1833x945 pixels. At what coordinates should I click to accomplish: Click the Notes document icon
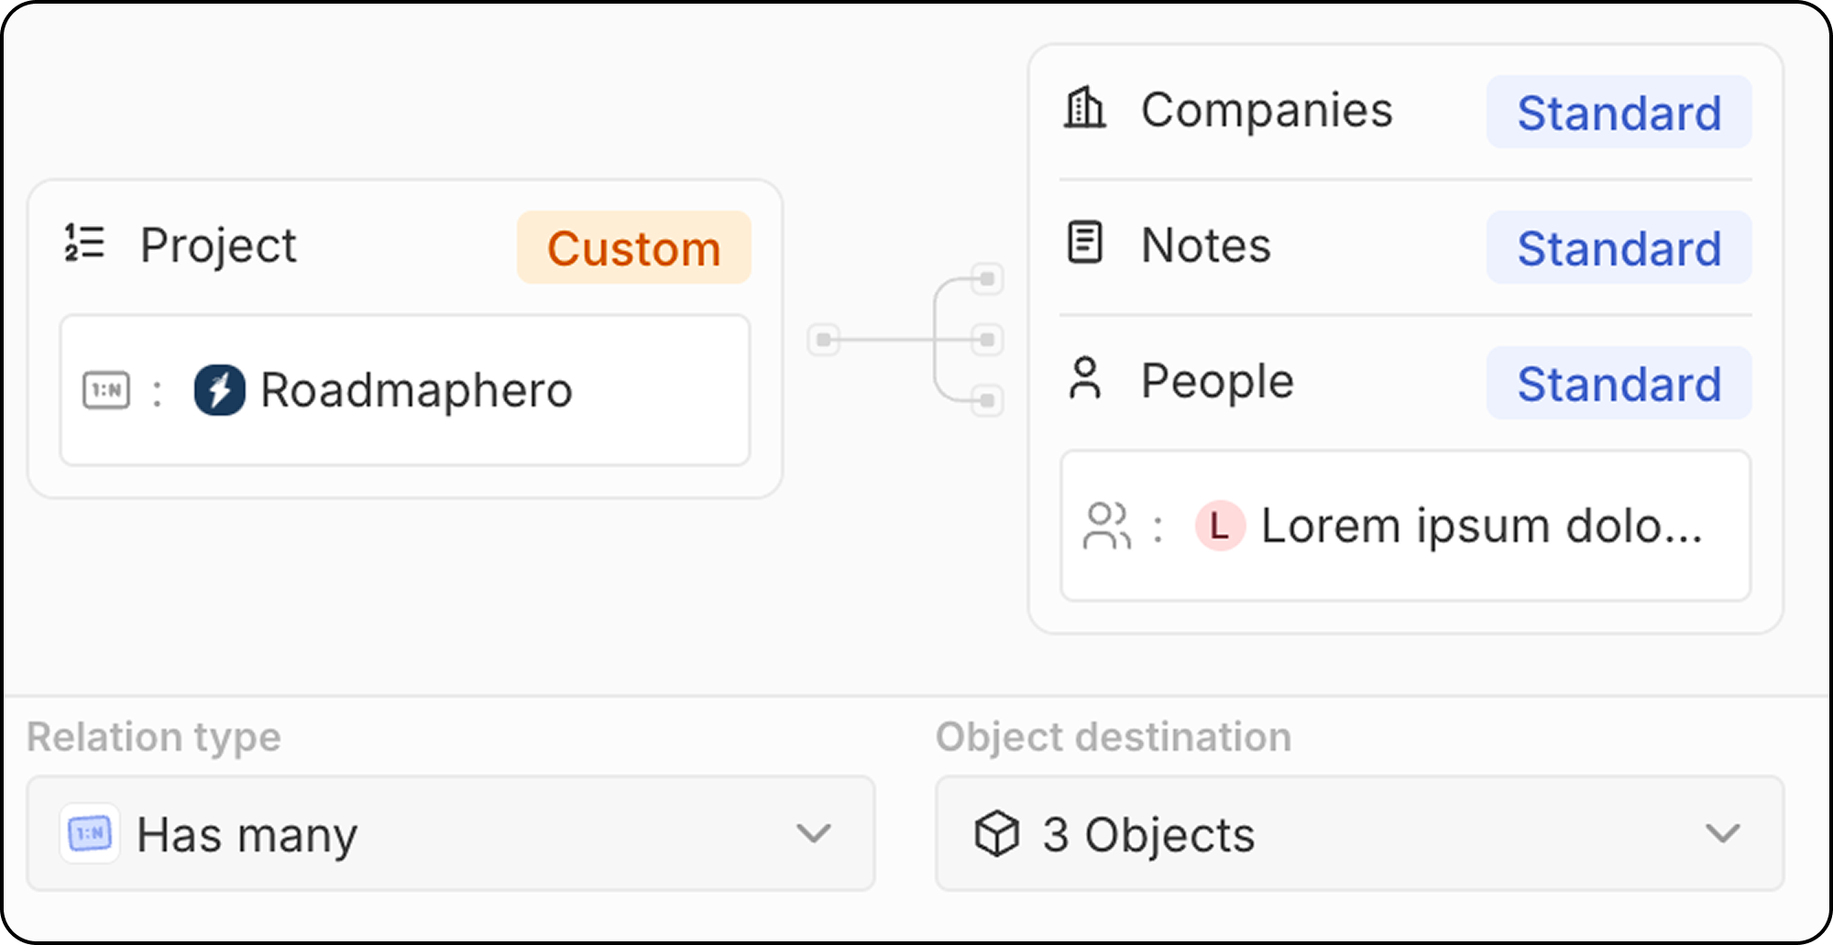click(x=1085, y=244)
